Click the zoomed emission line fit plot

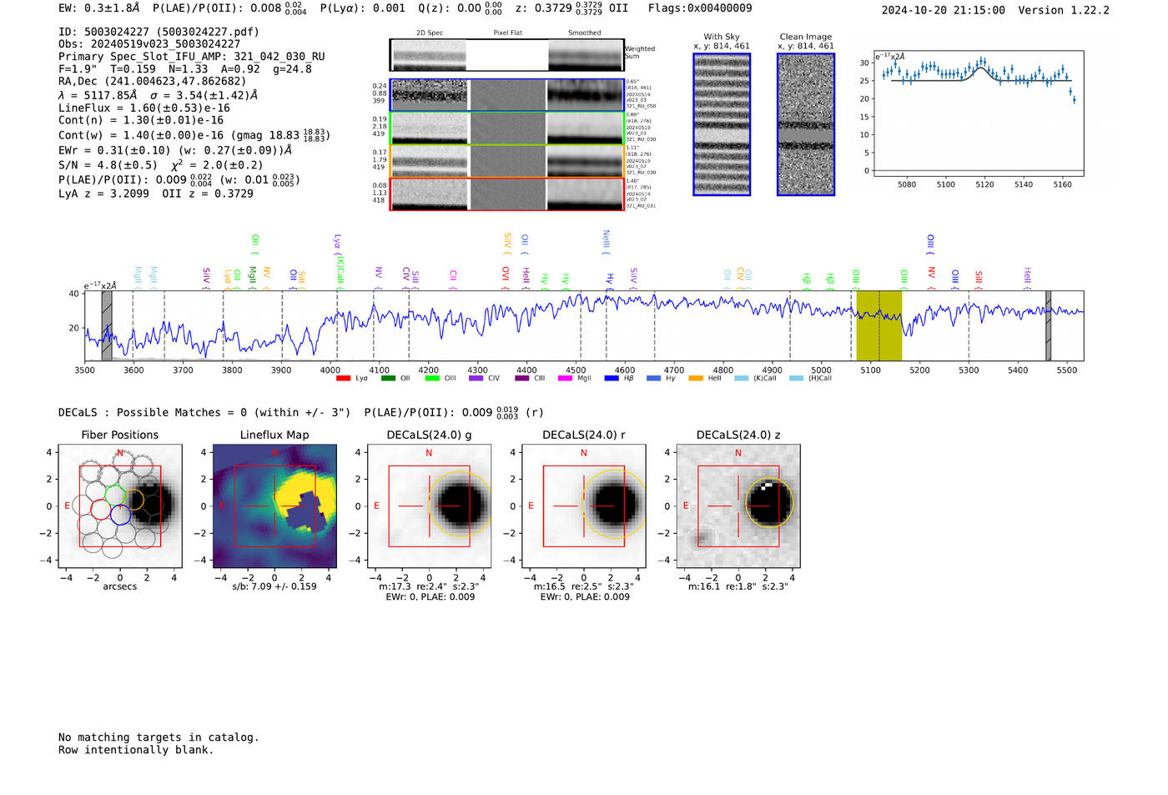pos(978,114)
